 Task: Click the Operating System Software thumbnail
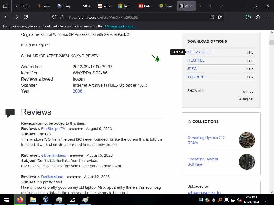coord(247,162)
